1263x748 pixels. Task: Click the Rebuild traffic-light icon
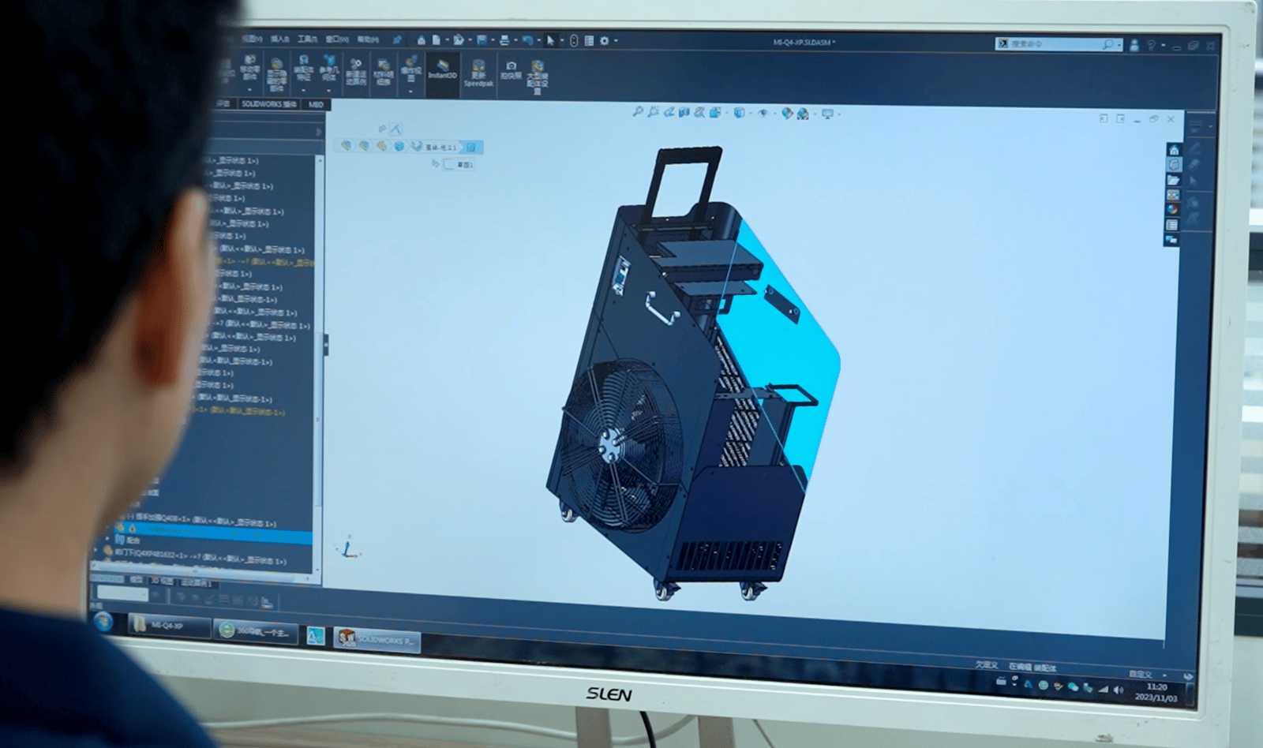pos(574,40)
